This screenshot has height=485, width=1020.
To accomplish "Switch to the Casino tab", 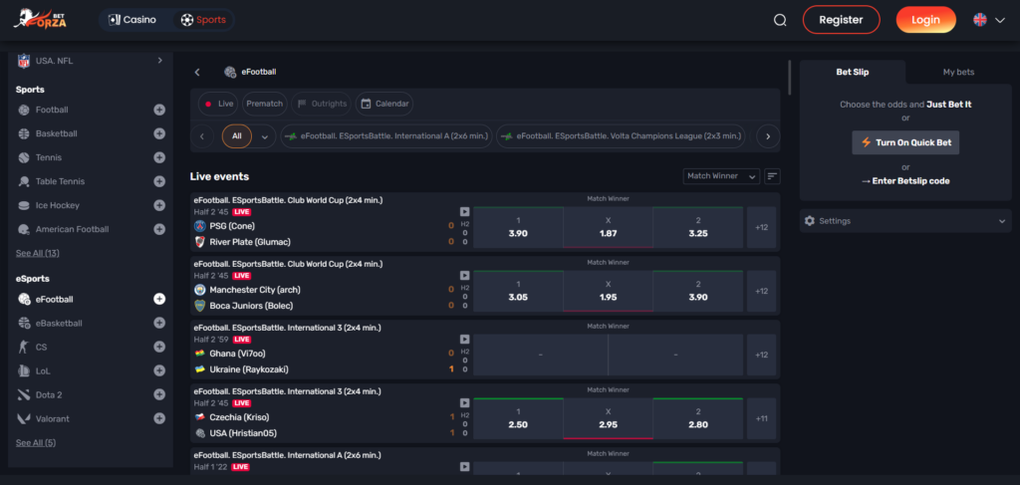I will tap(133, 20).
